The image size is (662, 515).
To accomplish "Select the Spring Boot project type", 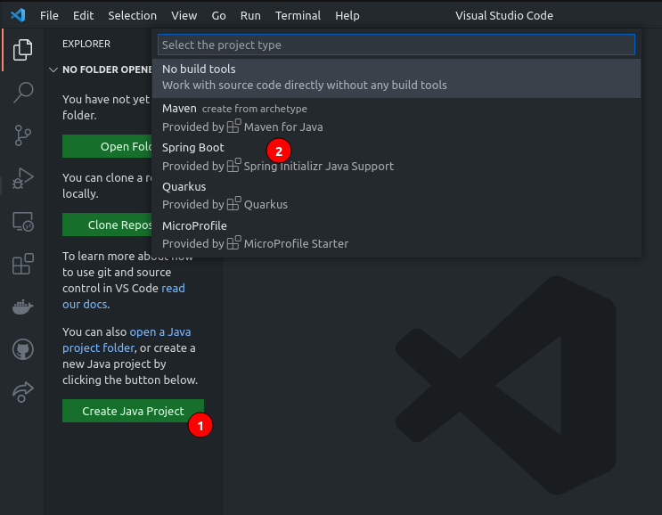I will [396, 157].
